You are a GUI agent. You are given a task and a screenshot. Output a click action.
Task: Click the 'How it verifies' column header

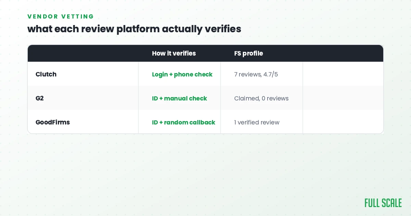(x=174, y=53)
